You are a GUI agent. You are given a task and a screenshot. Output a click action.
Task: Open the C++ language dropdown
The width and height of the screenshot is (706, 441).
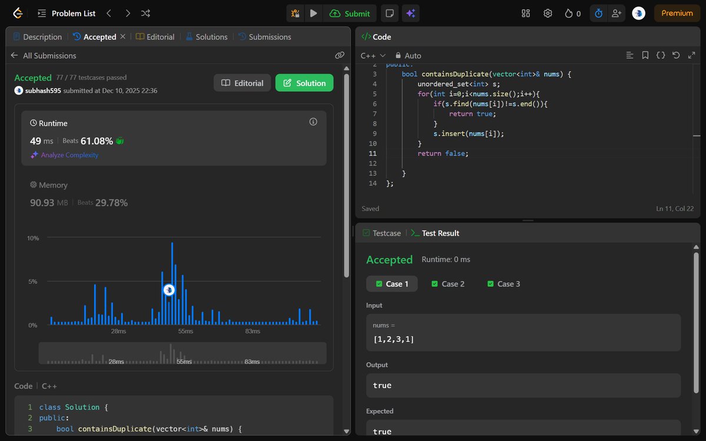point(371,55)
